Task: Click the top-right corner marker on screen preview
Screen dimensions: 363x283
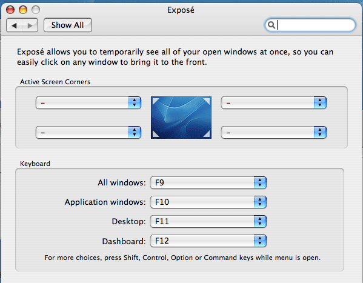Action: (x=207, y=101)
